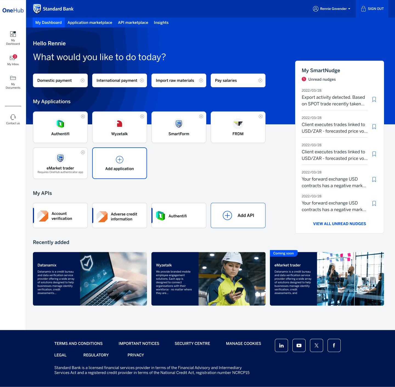The height and width of the screenshot is (387, 395).
Task: Open the IMPORTANT NOTICES footer link
Action: point(139,343)
